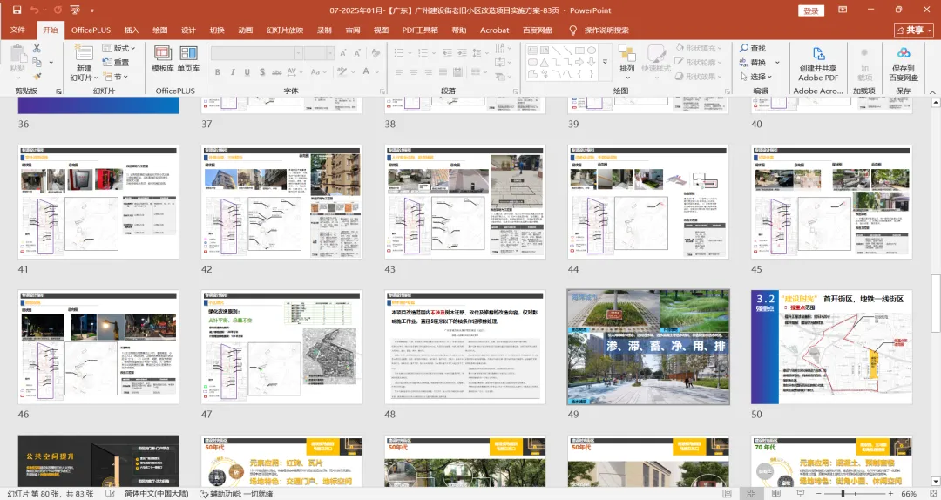Open the 单页库 single page library

[188, 58]
